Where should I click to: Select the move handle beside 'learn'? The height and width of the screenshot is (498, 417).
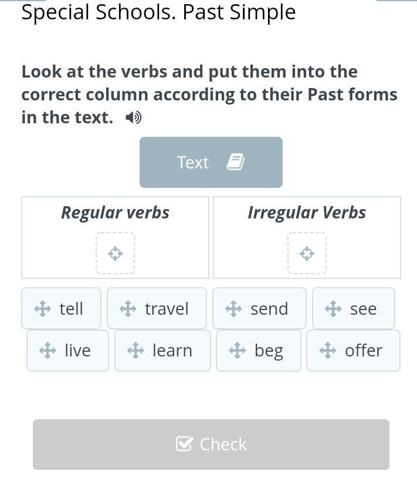135,351
